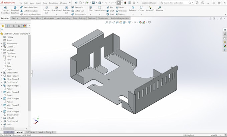Choose the Lofted Cut feature
227x137 pixels.
click(x=77, y=11)
